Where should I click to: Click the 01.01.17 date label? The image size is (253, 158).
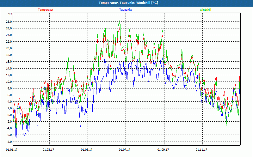click(x=12, y=150)
